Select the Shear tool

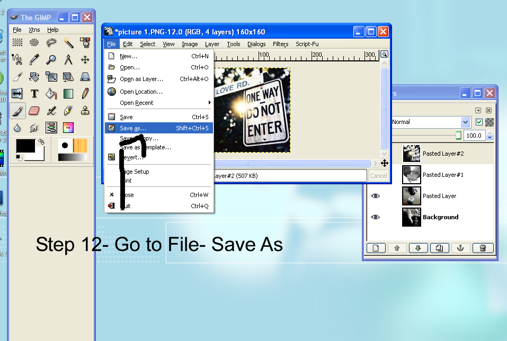68,77
